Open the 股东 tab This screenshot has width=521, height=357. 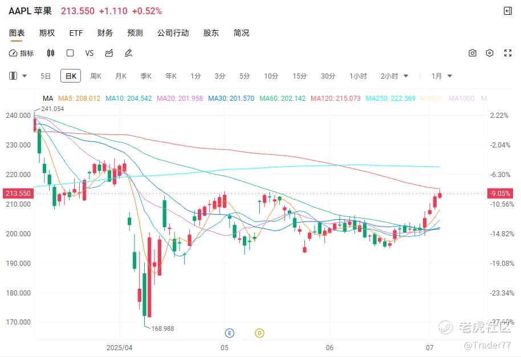211,33
